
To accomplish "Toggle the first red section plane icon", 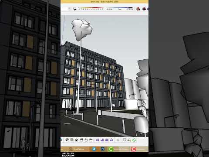I will coord(138,9).
